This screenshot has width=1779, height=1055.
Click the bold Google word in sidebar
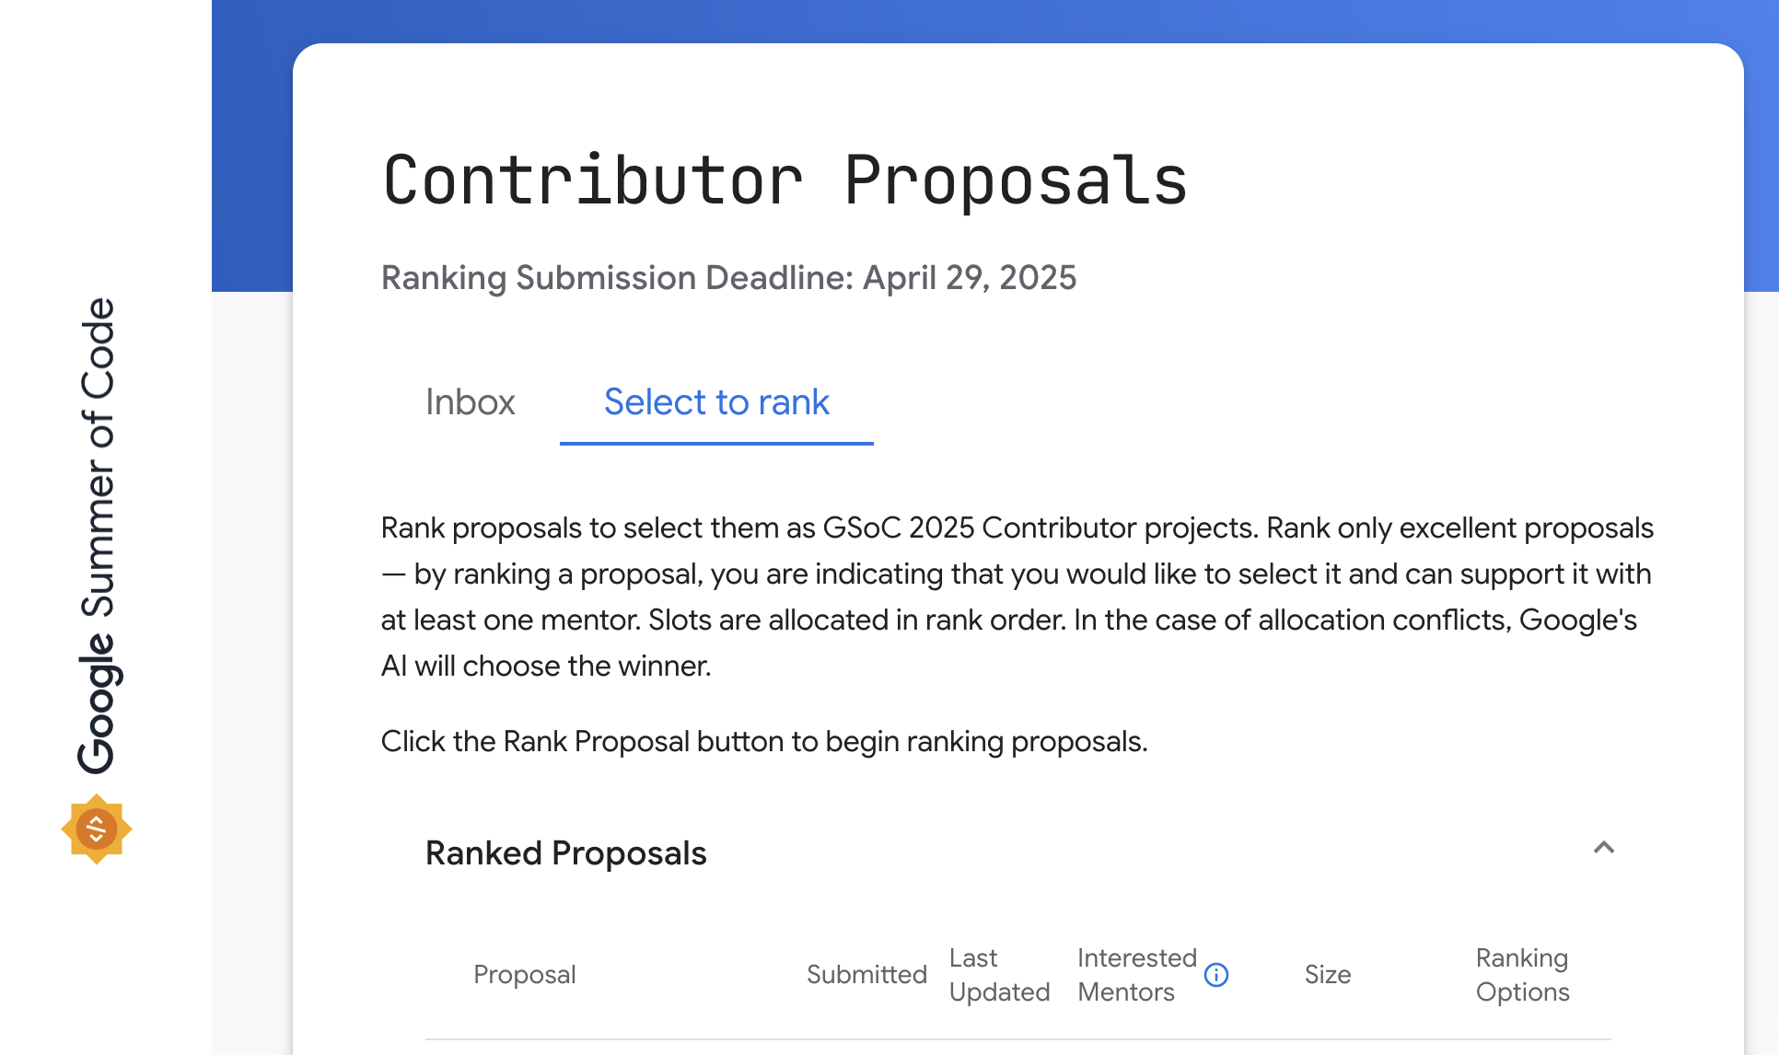(97, 704)
